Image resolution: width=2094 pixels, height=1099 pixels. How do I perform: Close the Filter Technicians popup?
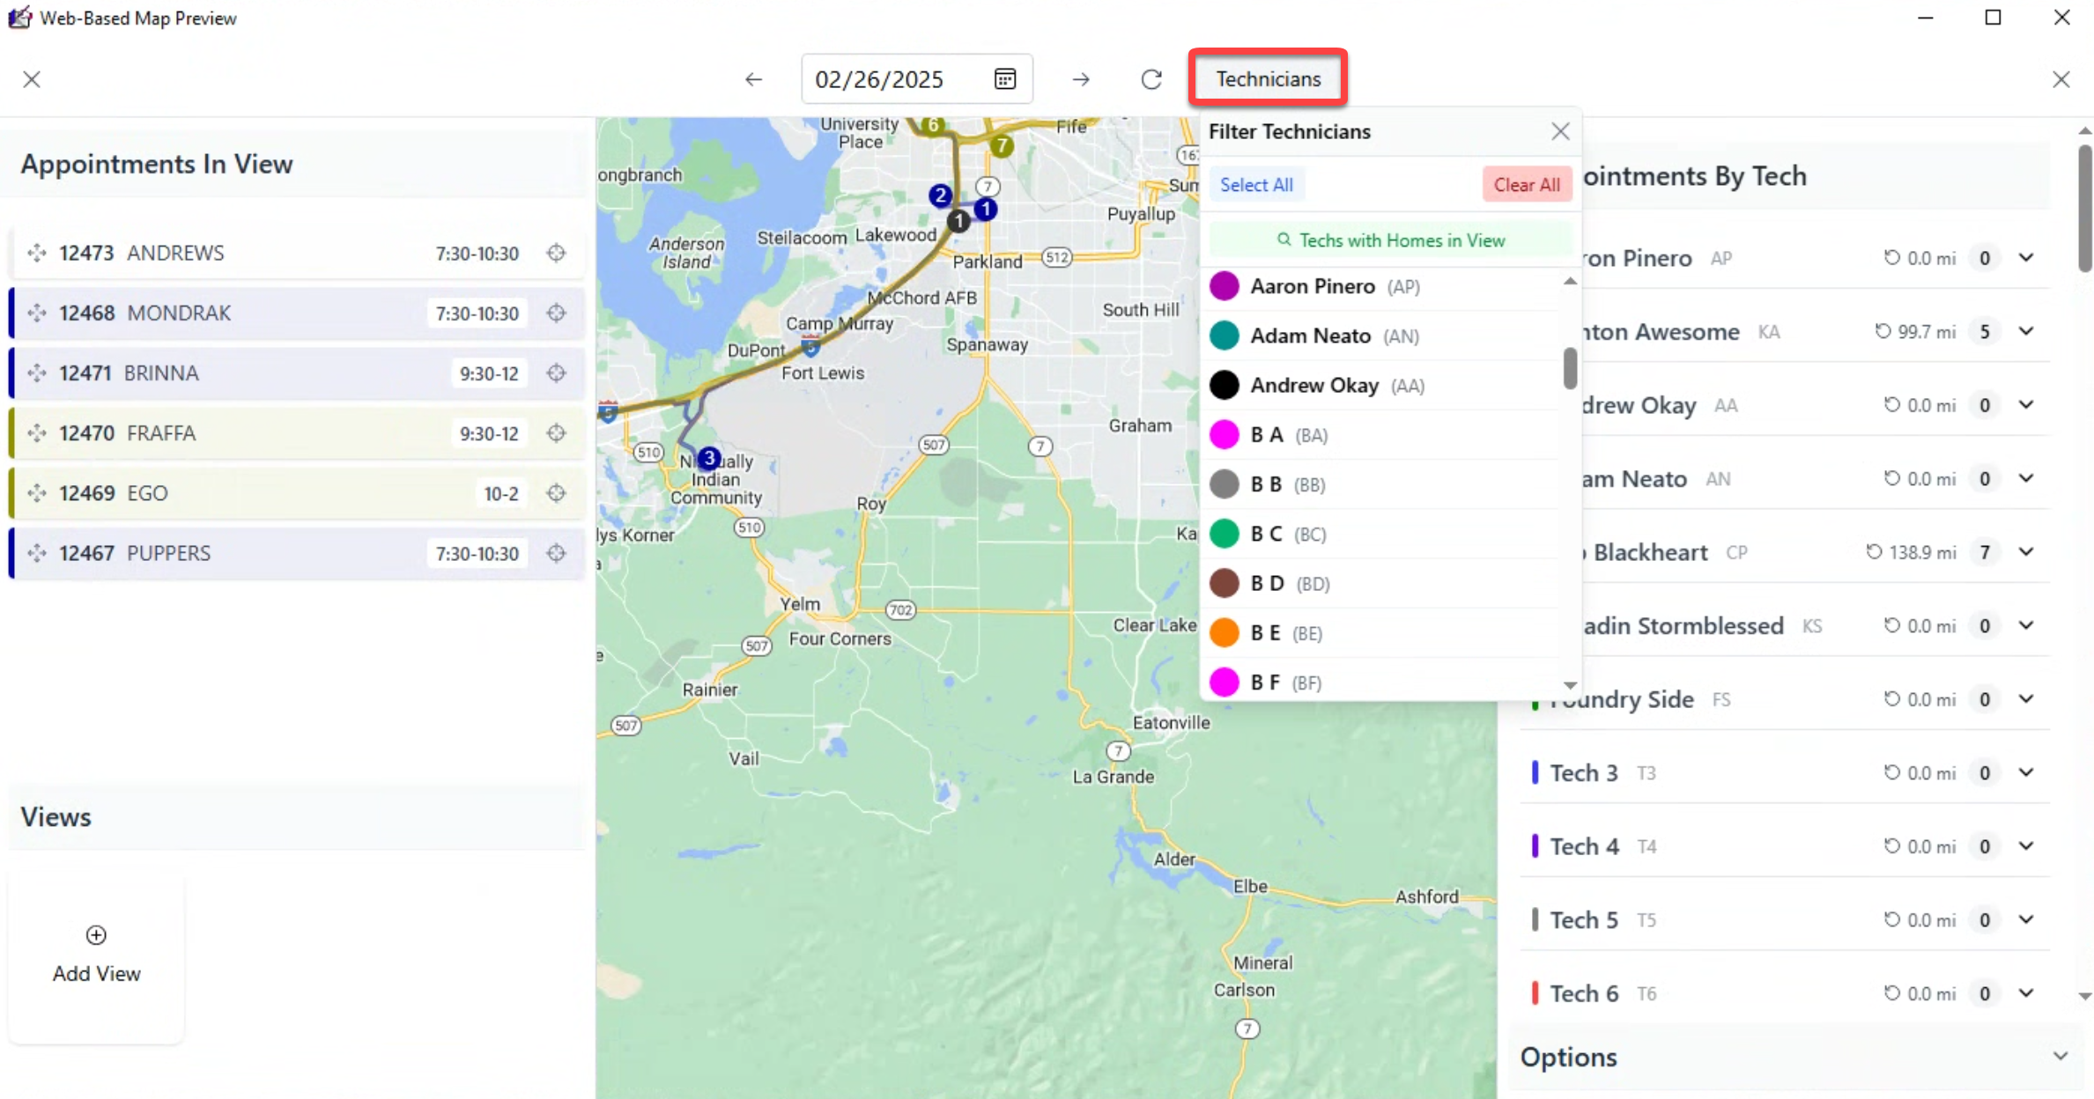click(x=1560, y=131)
